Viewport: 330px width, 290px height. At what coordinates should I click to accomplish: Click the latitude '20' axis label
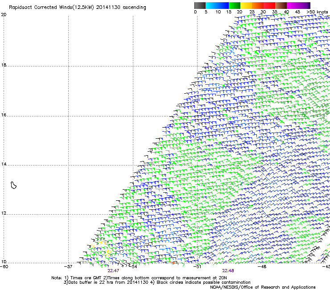pyautogui.click(x=4, y=15)
